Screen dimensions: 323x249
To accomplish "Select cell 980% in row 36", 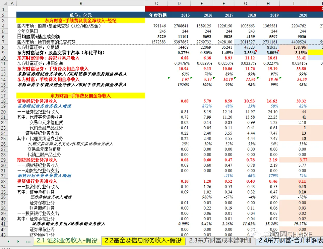I will coord(207,197).
